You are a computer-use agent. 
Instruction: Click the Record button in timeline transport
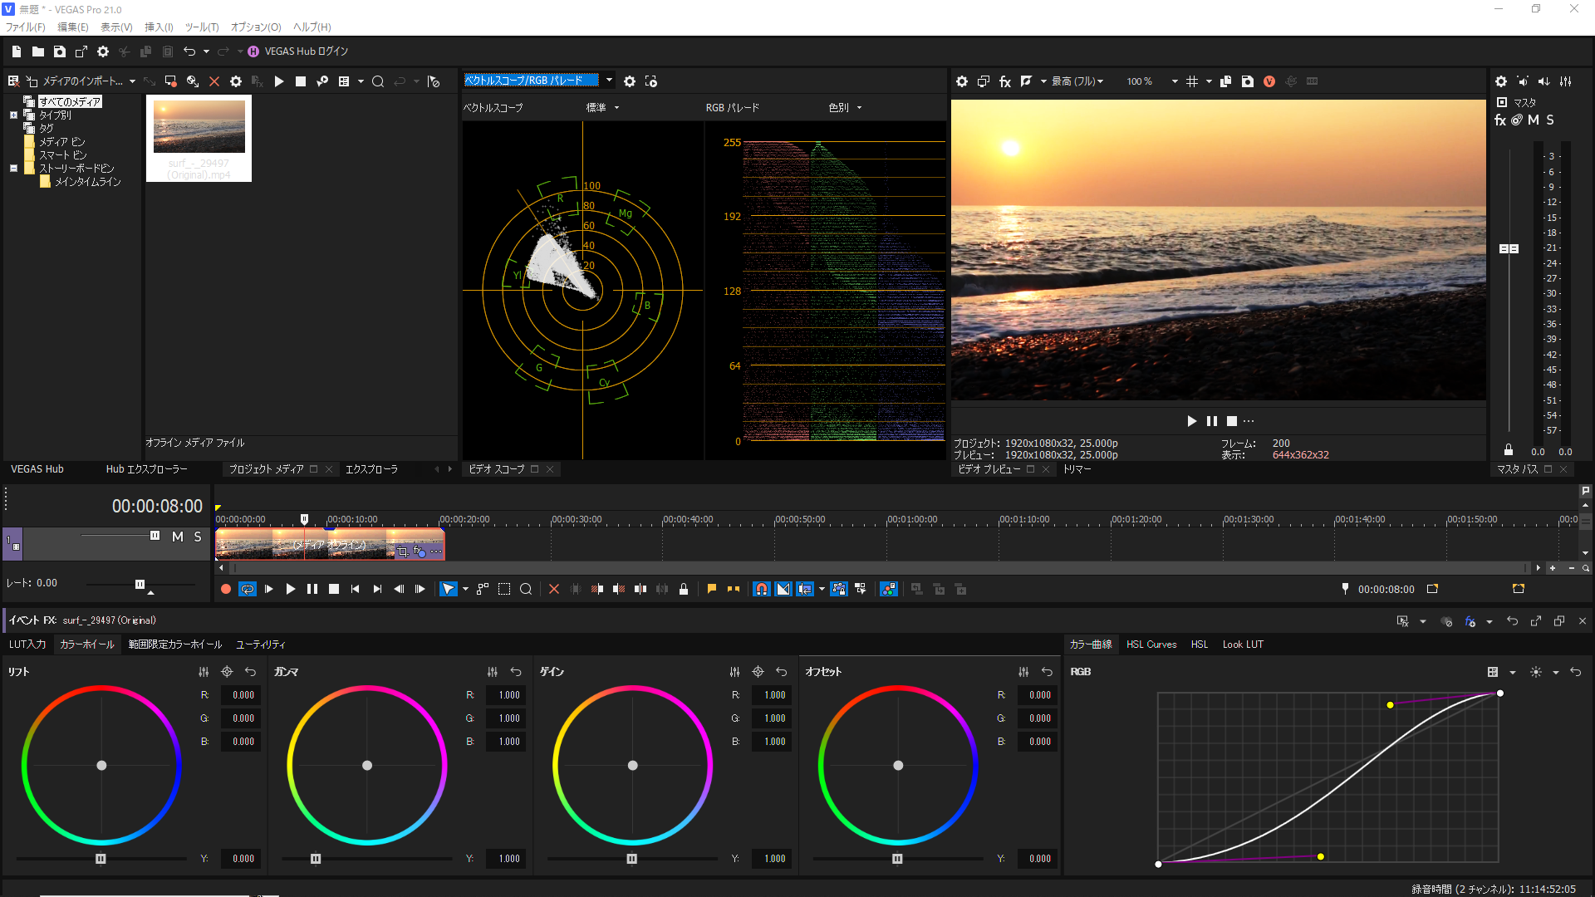225,589
